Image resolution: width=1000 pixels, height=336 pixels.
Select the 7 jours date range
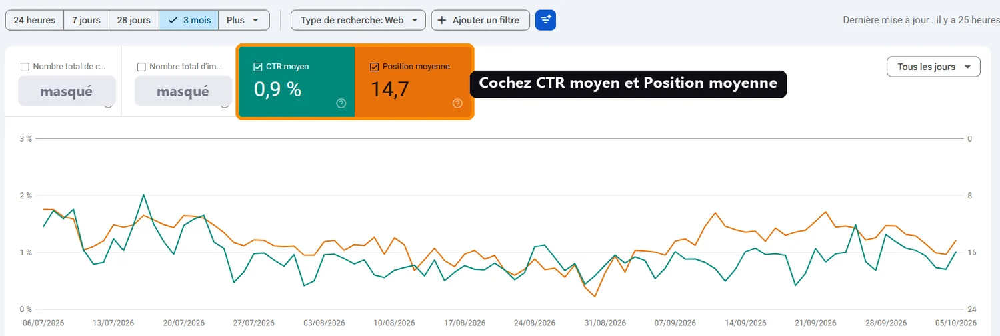(x=86, y=20)
